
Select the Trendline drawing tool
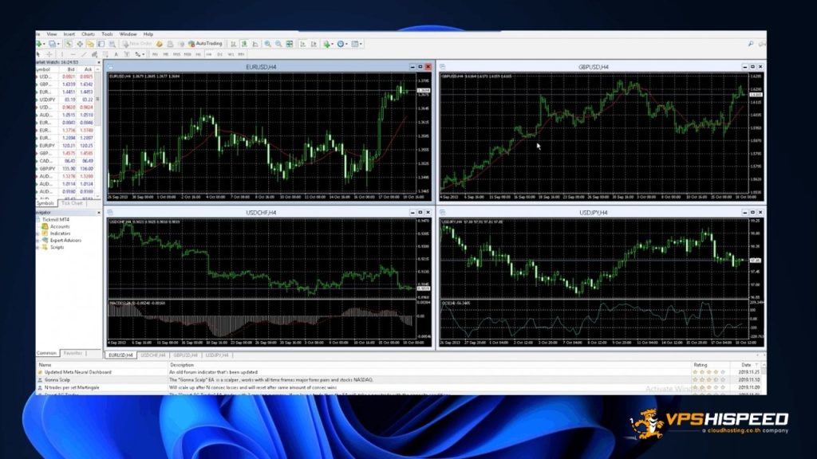pyautogui.click(x=84, y=54)
